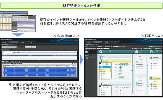Open the third main tab in Node Search window
The width and height of the screenshot is (163, 100).
click(23, 43)
